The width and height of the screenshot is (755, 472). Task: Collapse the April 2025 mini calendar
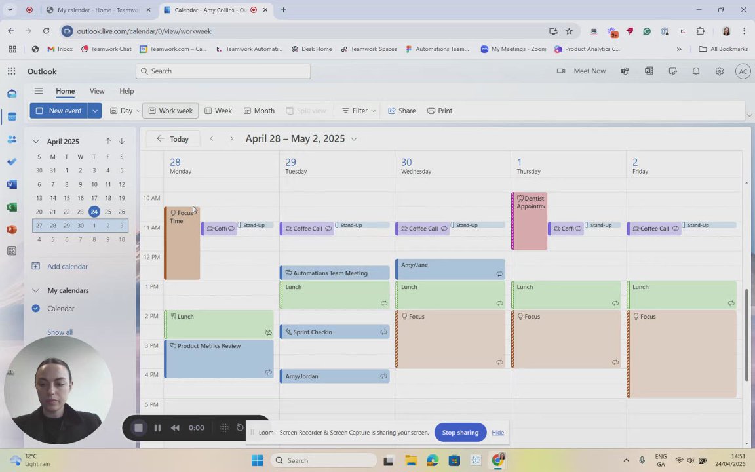[35, 141]
